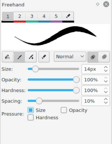Select the wash paint mode icon
The image size is (112, 144).
104,57
